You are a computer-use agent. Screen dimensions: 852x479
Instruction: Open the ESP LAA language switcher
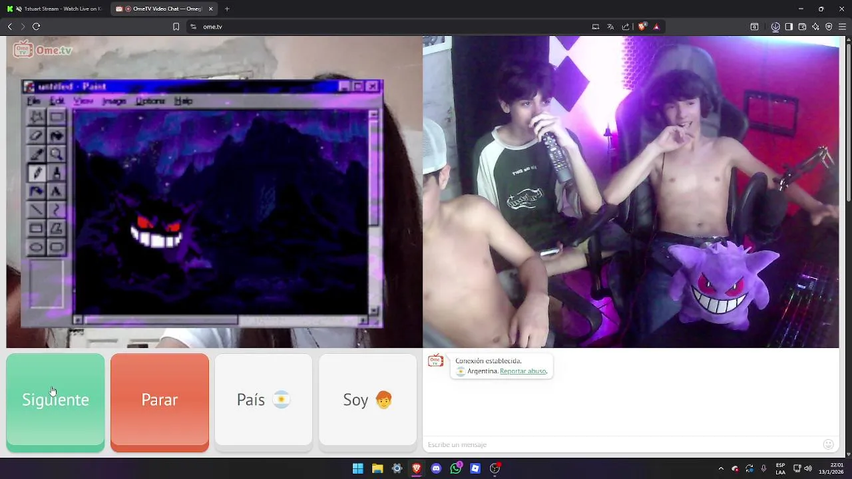[780, 468]
